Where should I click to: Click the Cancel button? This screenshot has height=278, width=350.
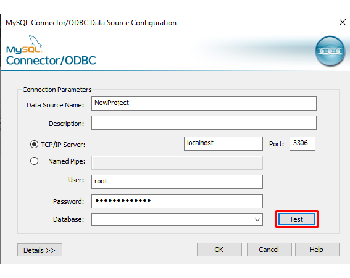click(269, 250)
